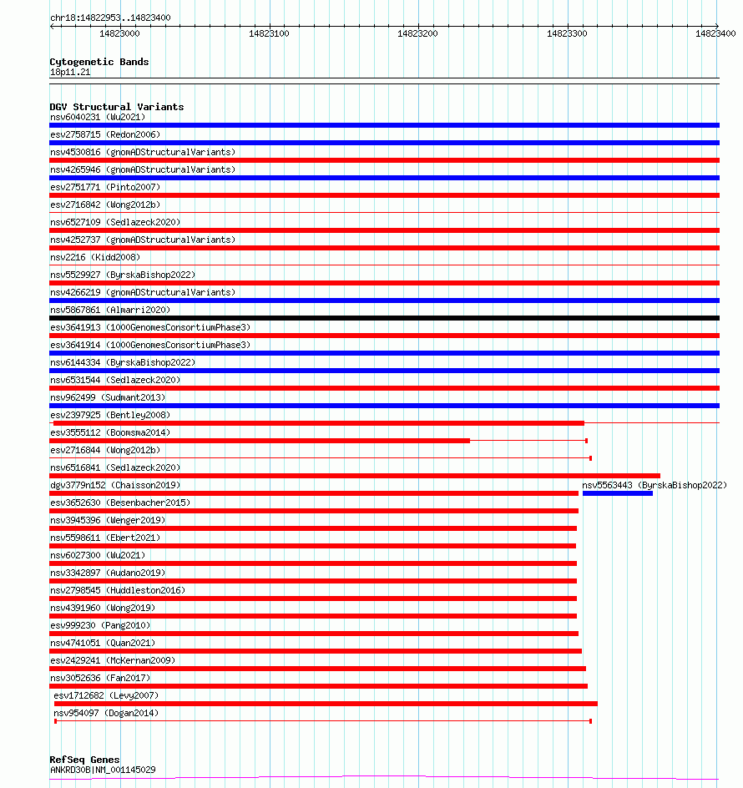Open esv2716844 (Wong2012b) label
Image resolution: width=743 pixels, height=788 pixels.
point(105,450)
